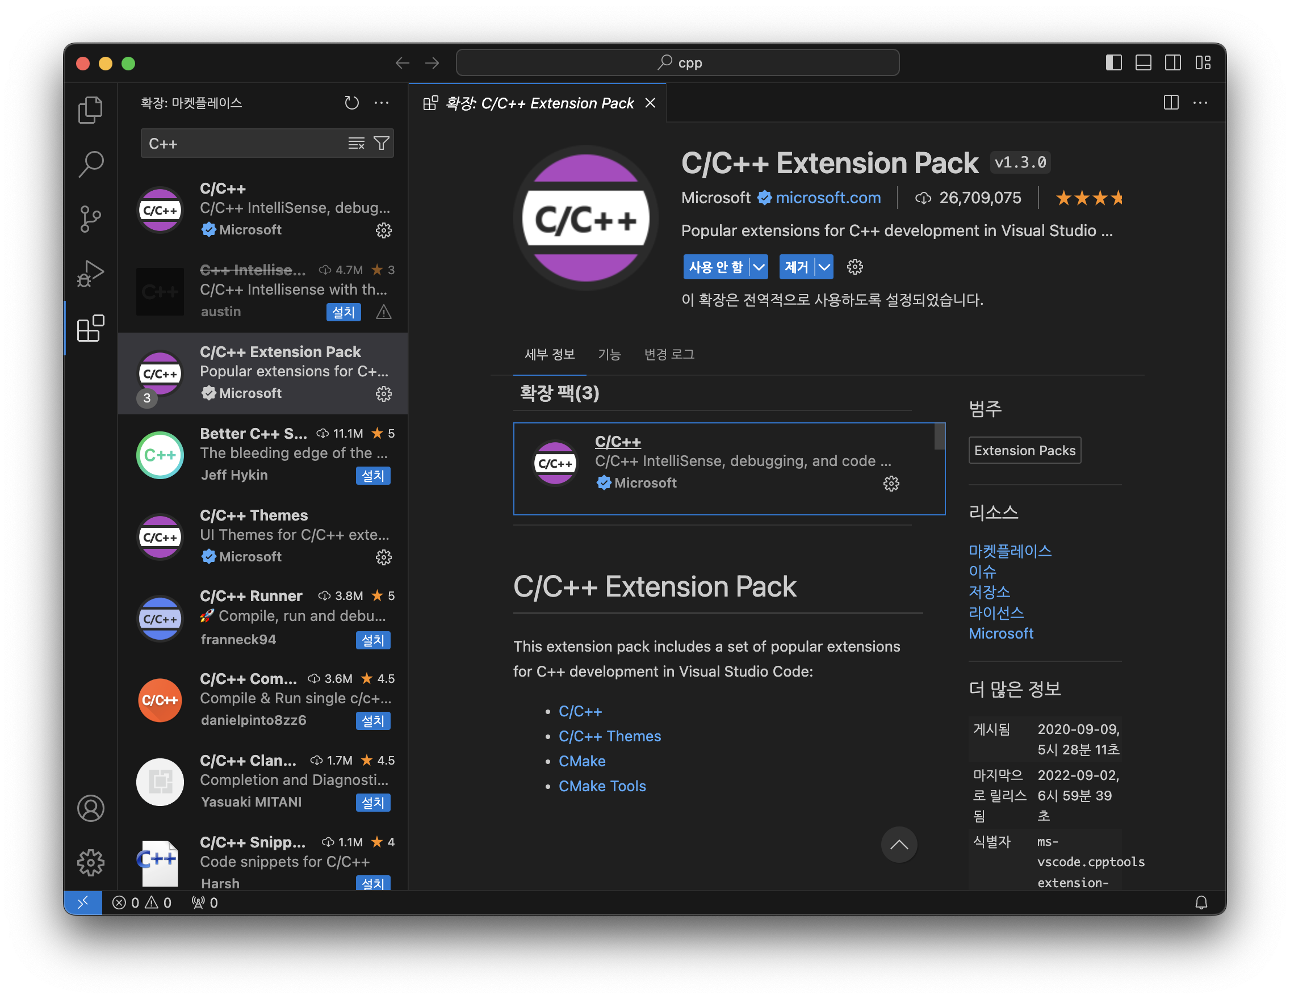The image size is (1290, 999).
Task: Open the Run and Debug view
Action: coord(90,274)
